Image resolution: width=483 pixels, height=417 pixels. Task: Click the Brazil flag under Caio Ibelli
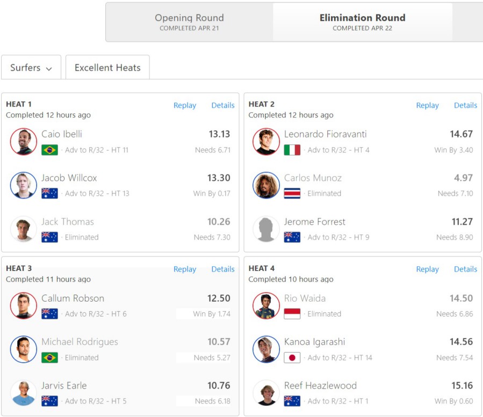click(x=49, y=150)
